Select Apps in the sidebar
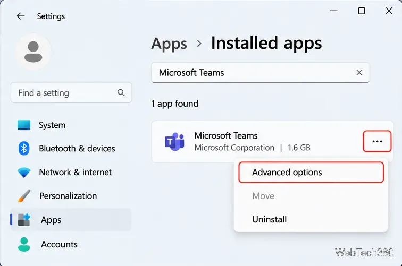This screenshot has height=266, width=402. (71, 220)
